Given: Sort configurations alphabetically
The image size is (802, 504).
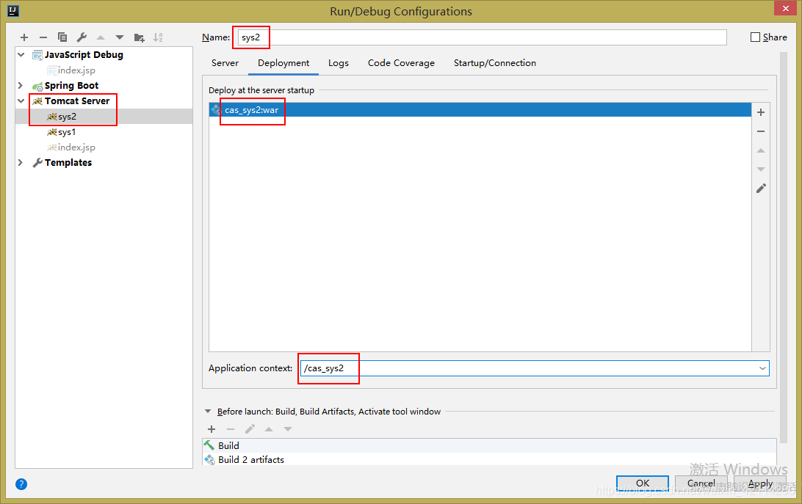Looking at the screenshot, I should [158, 37].
